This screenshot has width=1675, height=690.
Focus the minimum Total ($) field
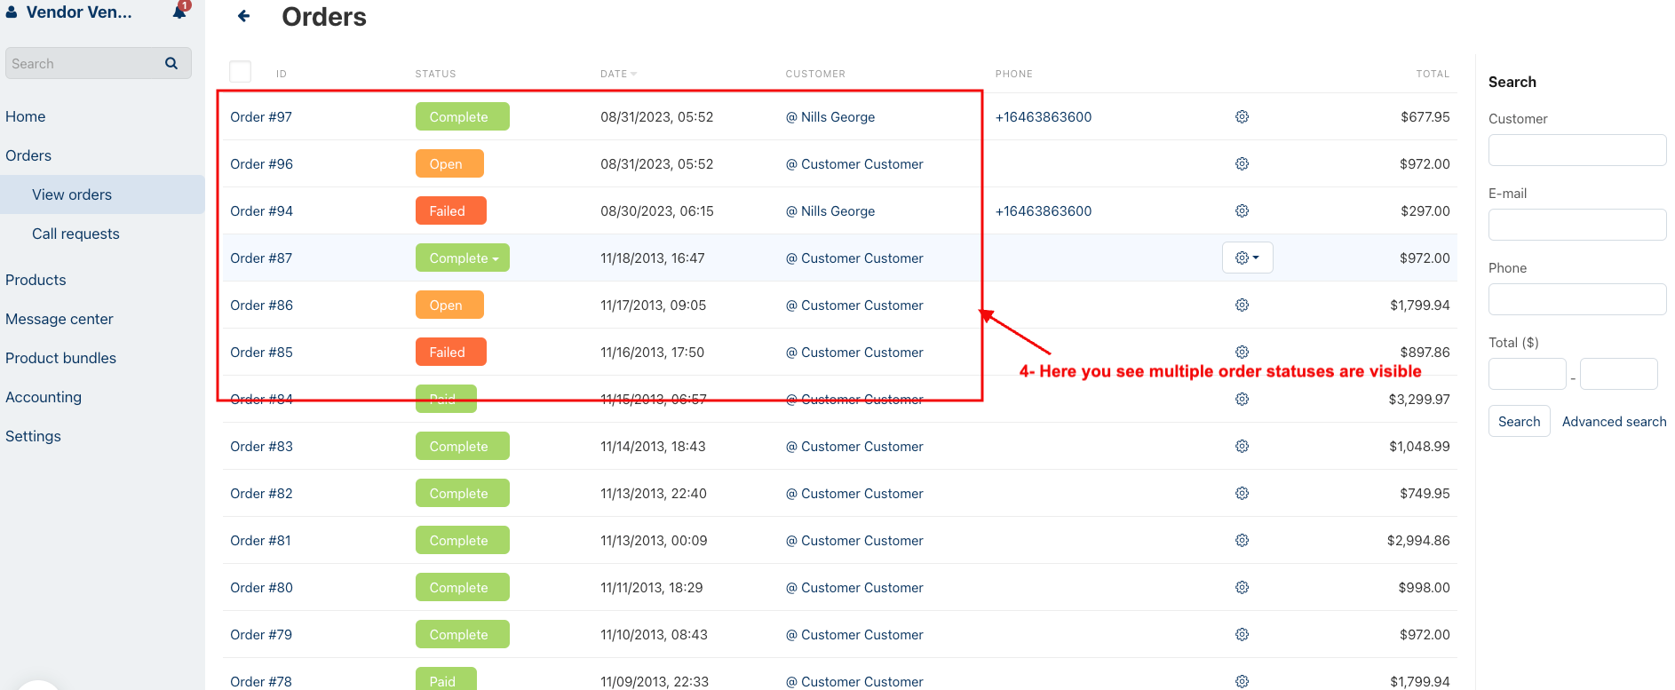pyautogui.click(x=1528, y=374)
